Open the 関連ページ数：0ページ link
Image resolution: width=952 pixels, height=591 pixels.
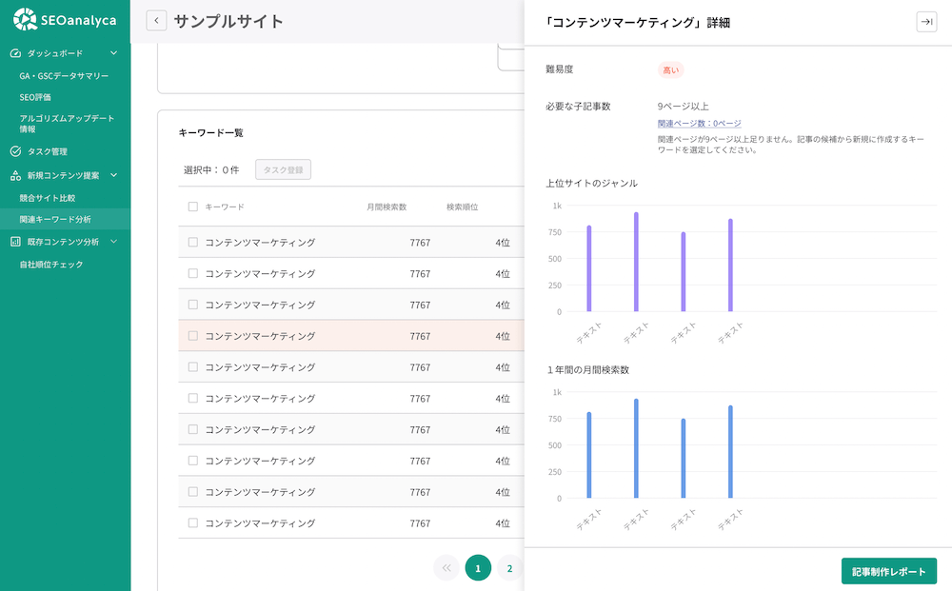click(699, 124)
